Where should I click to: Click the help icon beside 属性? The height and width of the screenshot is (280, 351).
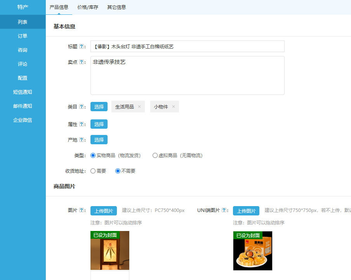82,124
